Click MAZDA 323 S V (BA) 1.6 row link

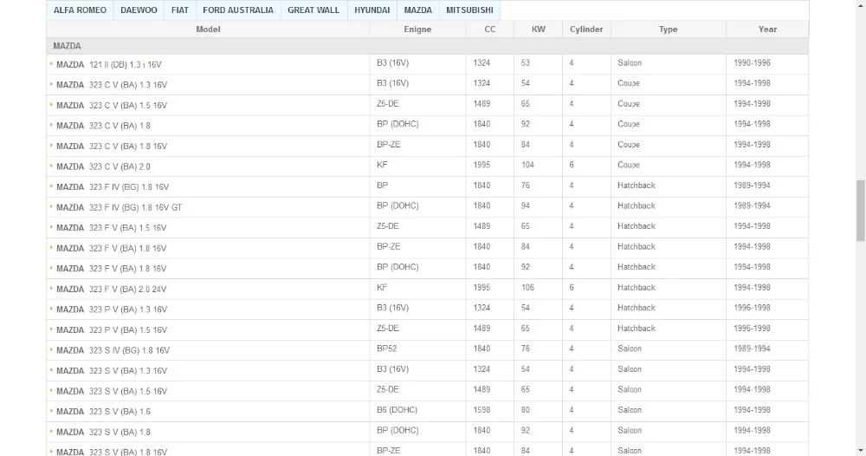pos(103,412)
